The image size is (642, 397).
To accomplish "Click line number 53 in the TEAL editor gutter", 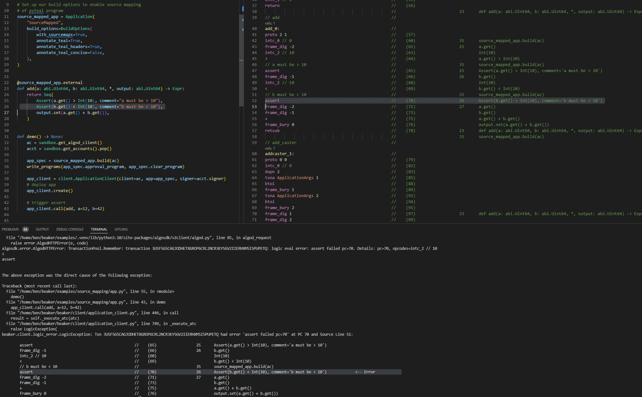I will tap(254, 107).
